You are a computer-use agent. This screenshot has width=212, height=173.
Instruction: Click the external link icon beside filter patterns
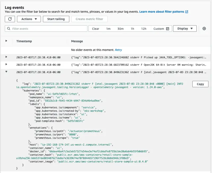pyautogui.click(x=187, y=12)
